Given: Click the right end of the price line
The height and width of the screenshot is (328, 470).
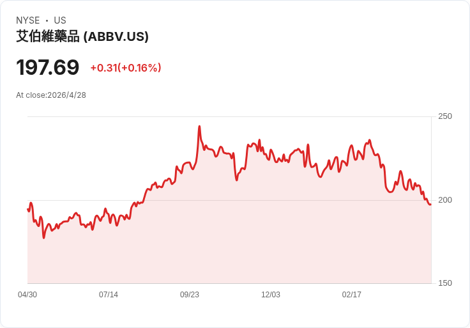Looking at the screenshot, I should [x=430, y=204].
